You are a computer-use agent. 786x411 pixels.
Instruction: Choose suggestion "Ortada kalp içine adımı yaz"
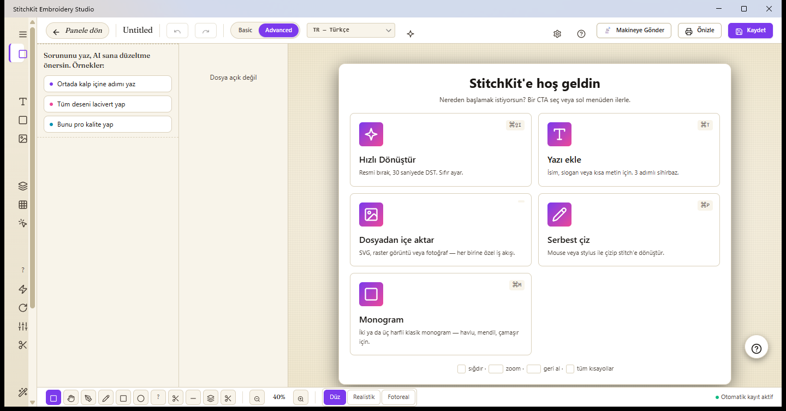pyautogui.click(x=108, y=84)
